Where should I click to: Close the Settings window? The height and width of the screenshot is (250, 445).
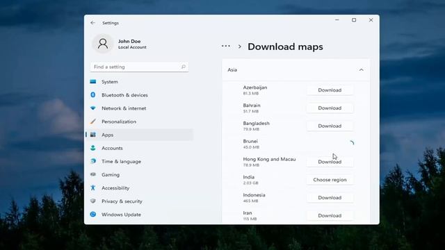(371, 20)
